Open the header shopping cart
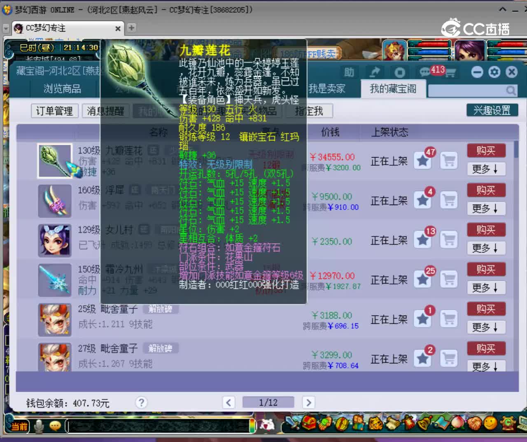The width and height of the screenshot is (527, 442). 450,73
